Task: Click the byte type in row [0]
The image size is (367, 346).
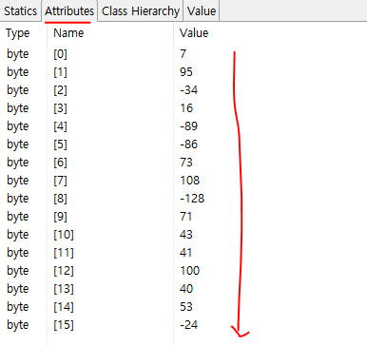Action: tap(18, 54)
